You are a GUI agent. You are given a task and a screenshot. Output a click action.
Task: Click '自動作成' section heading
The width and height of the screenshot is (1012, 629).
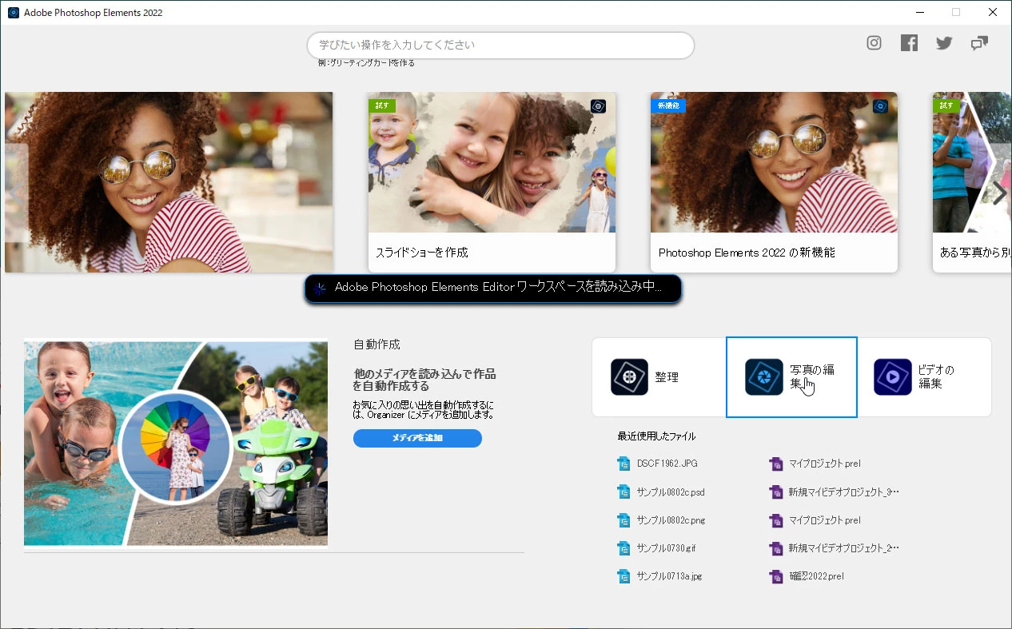tap(377, 344)
